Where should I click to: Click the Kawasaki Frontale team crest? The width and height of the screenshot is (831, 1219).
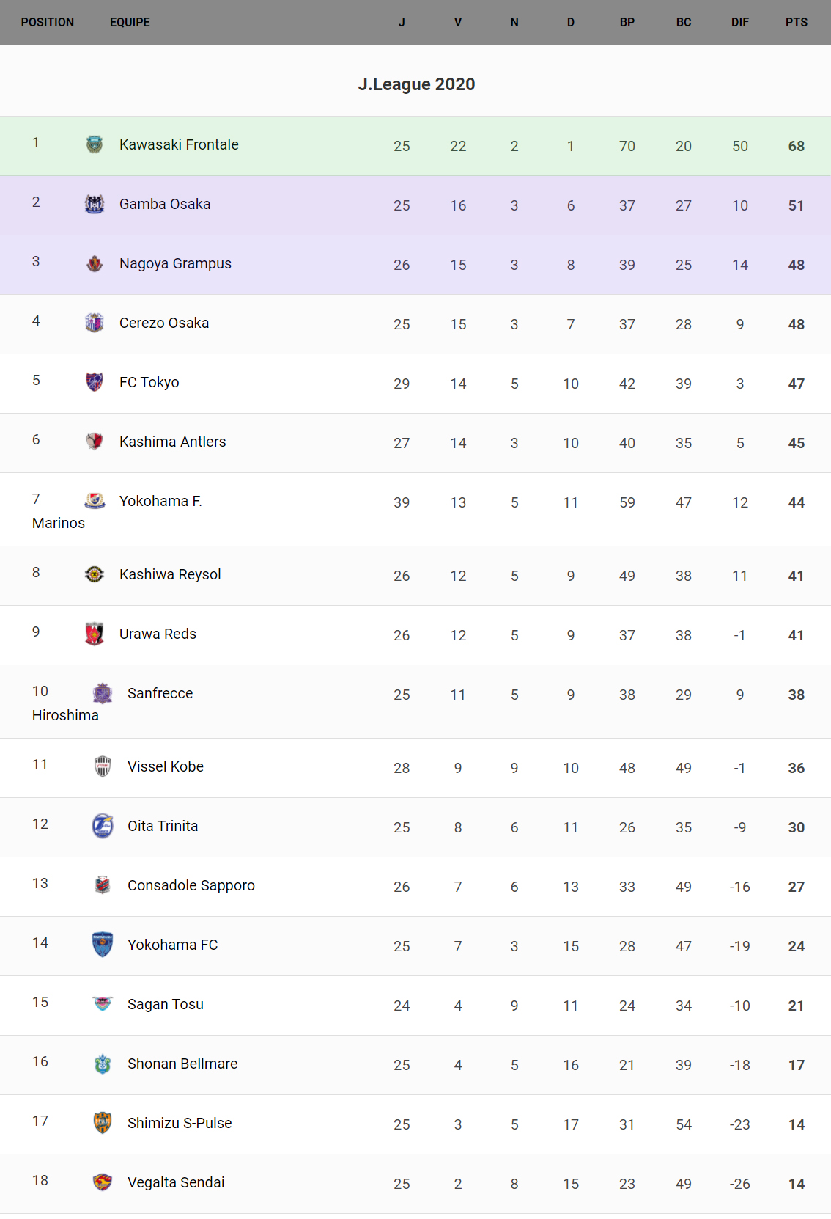coord(95,144)
